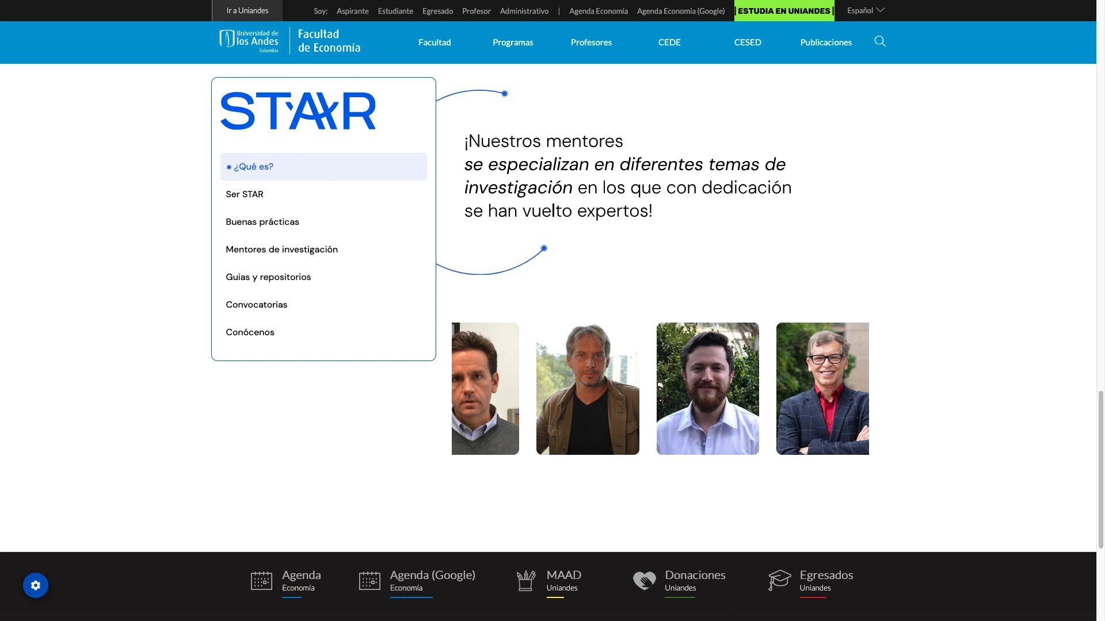Select Buenas prácticas sidebar item
The width and height of the screenshot is (1105, 621).
(262, 222)
